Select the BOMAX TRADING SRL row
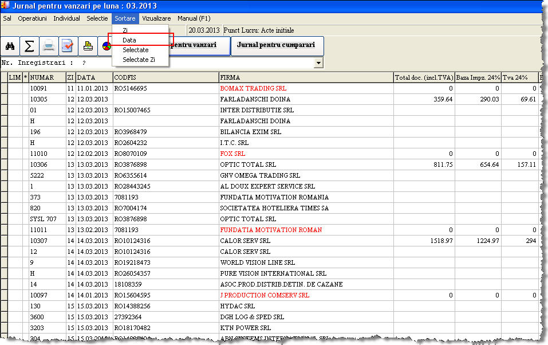Image resolution: width=548 pixels, height=345 pixels. pyautogui.click(x=253, y=88)
